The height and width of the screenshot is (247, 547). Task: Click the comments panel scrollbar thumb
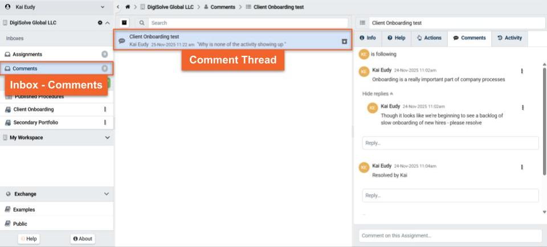(545, 121)
